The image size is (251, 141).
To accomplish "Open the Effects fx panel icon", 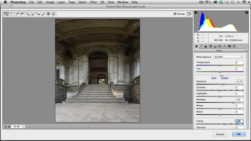I will [225, 46].
